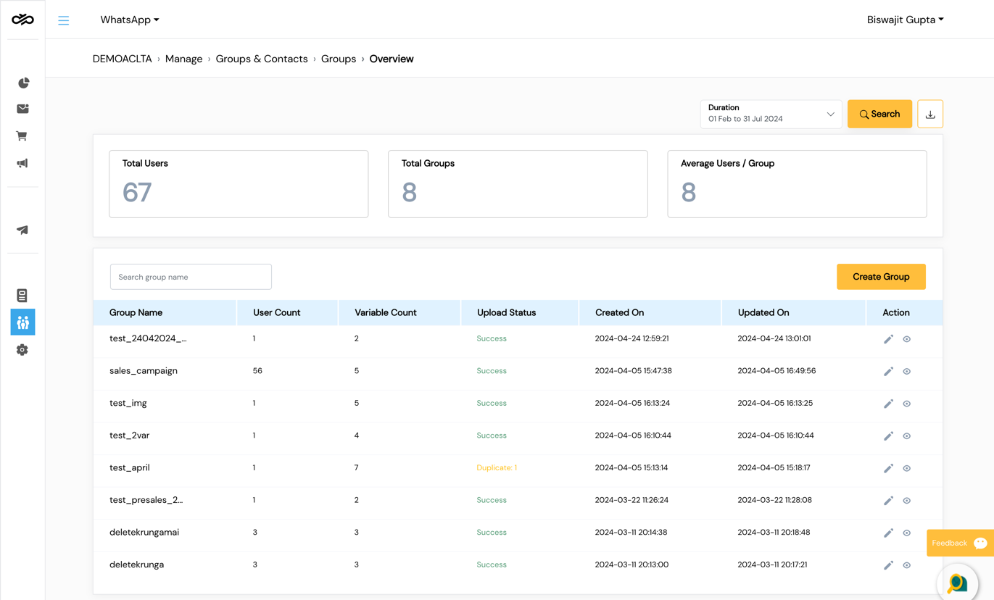Open the shopping cart sidebar icon
Viewport: 994px width, 600px height.
click(22, 136)
